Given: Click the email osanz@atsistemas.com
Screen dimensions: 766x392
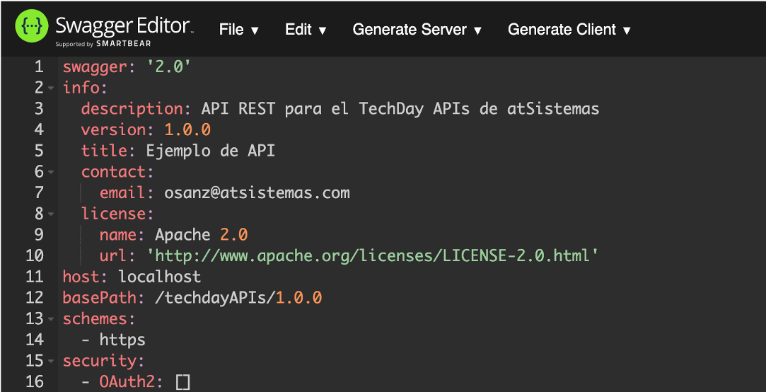Looking at the screenshot, I should click(257, 192).
